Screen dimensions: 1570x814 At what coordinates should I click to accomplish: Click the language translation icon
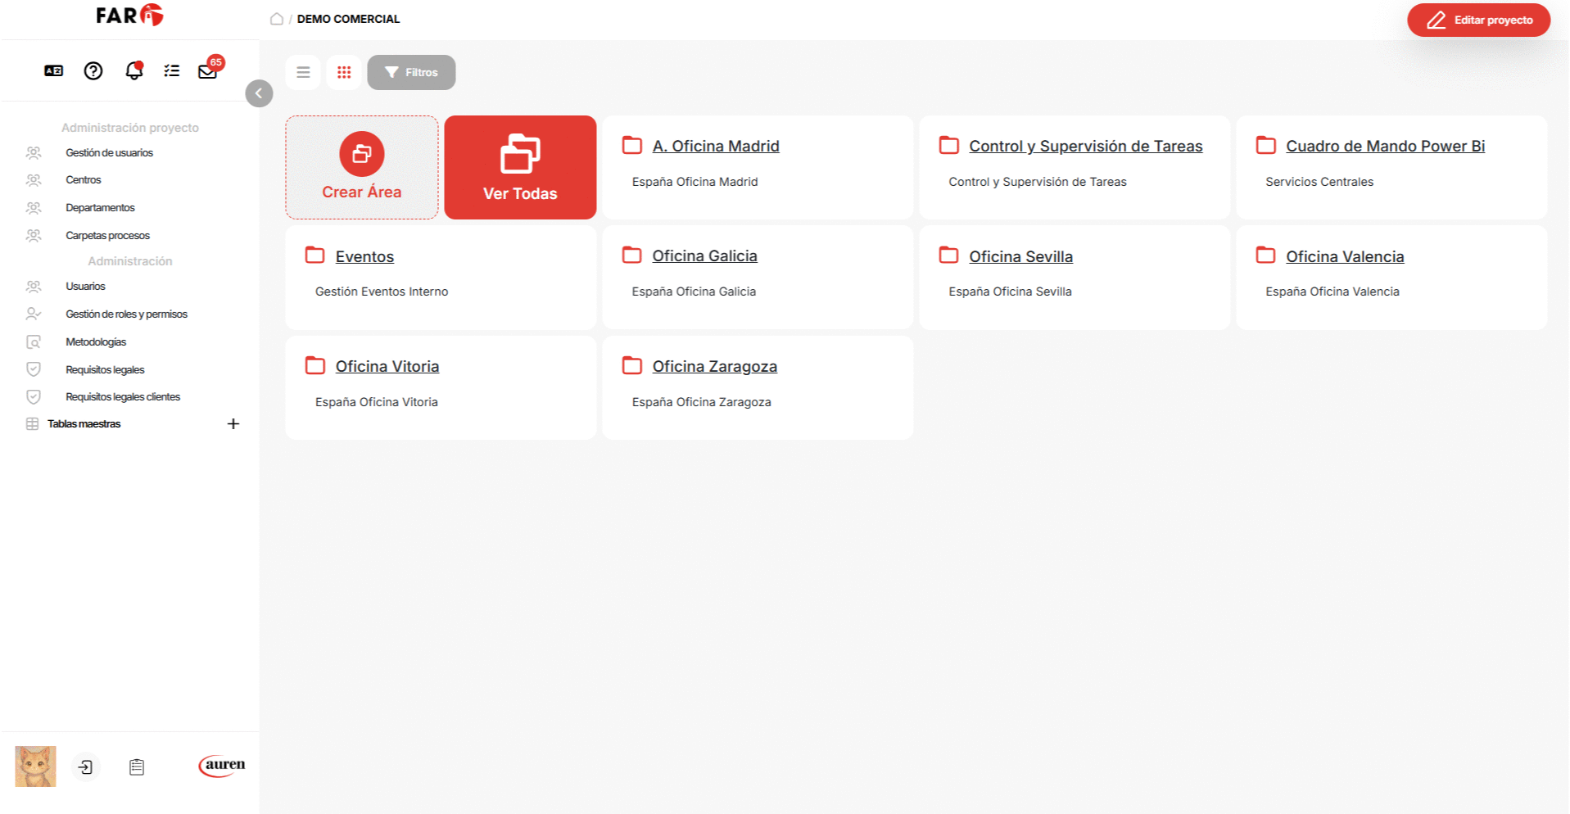[53, 71]
